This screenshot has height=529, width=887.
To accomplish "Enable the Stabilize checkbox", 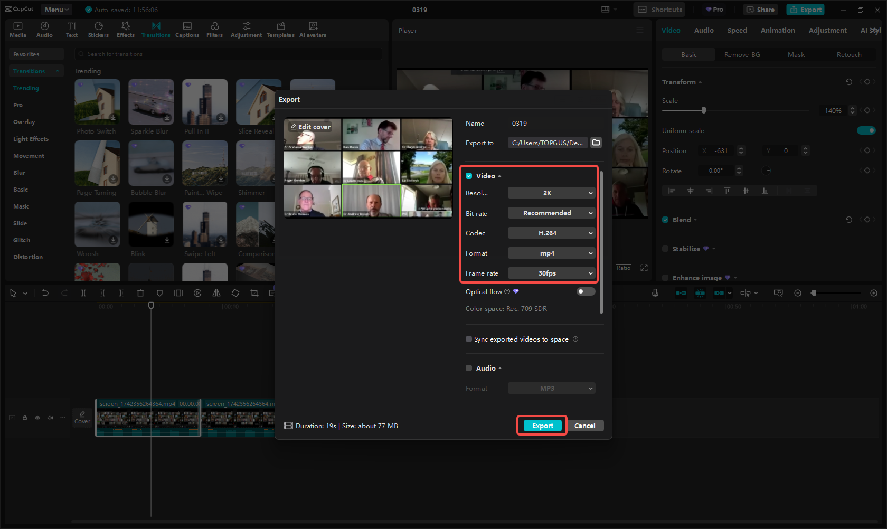I will (665, 249).
